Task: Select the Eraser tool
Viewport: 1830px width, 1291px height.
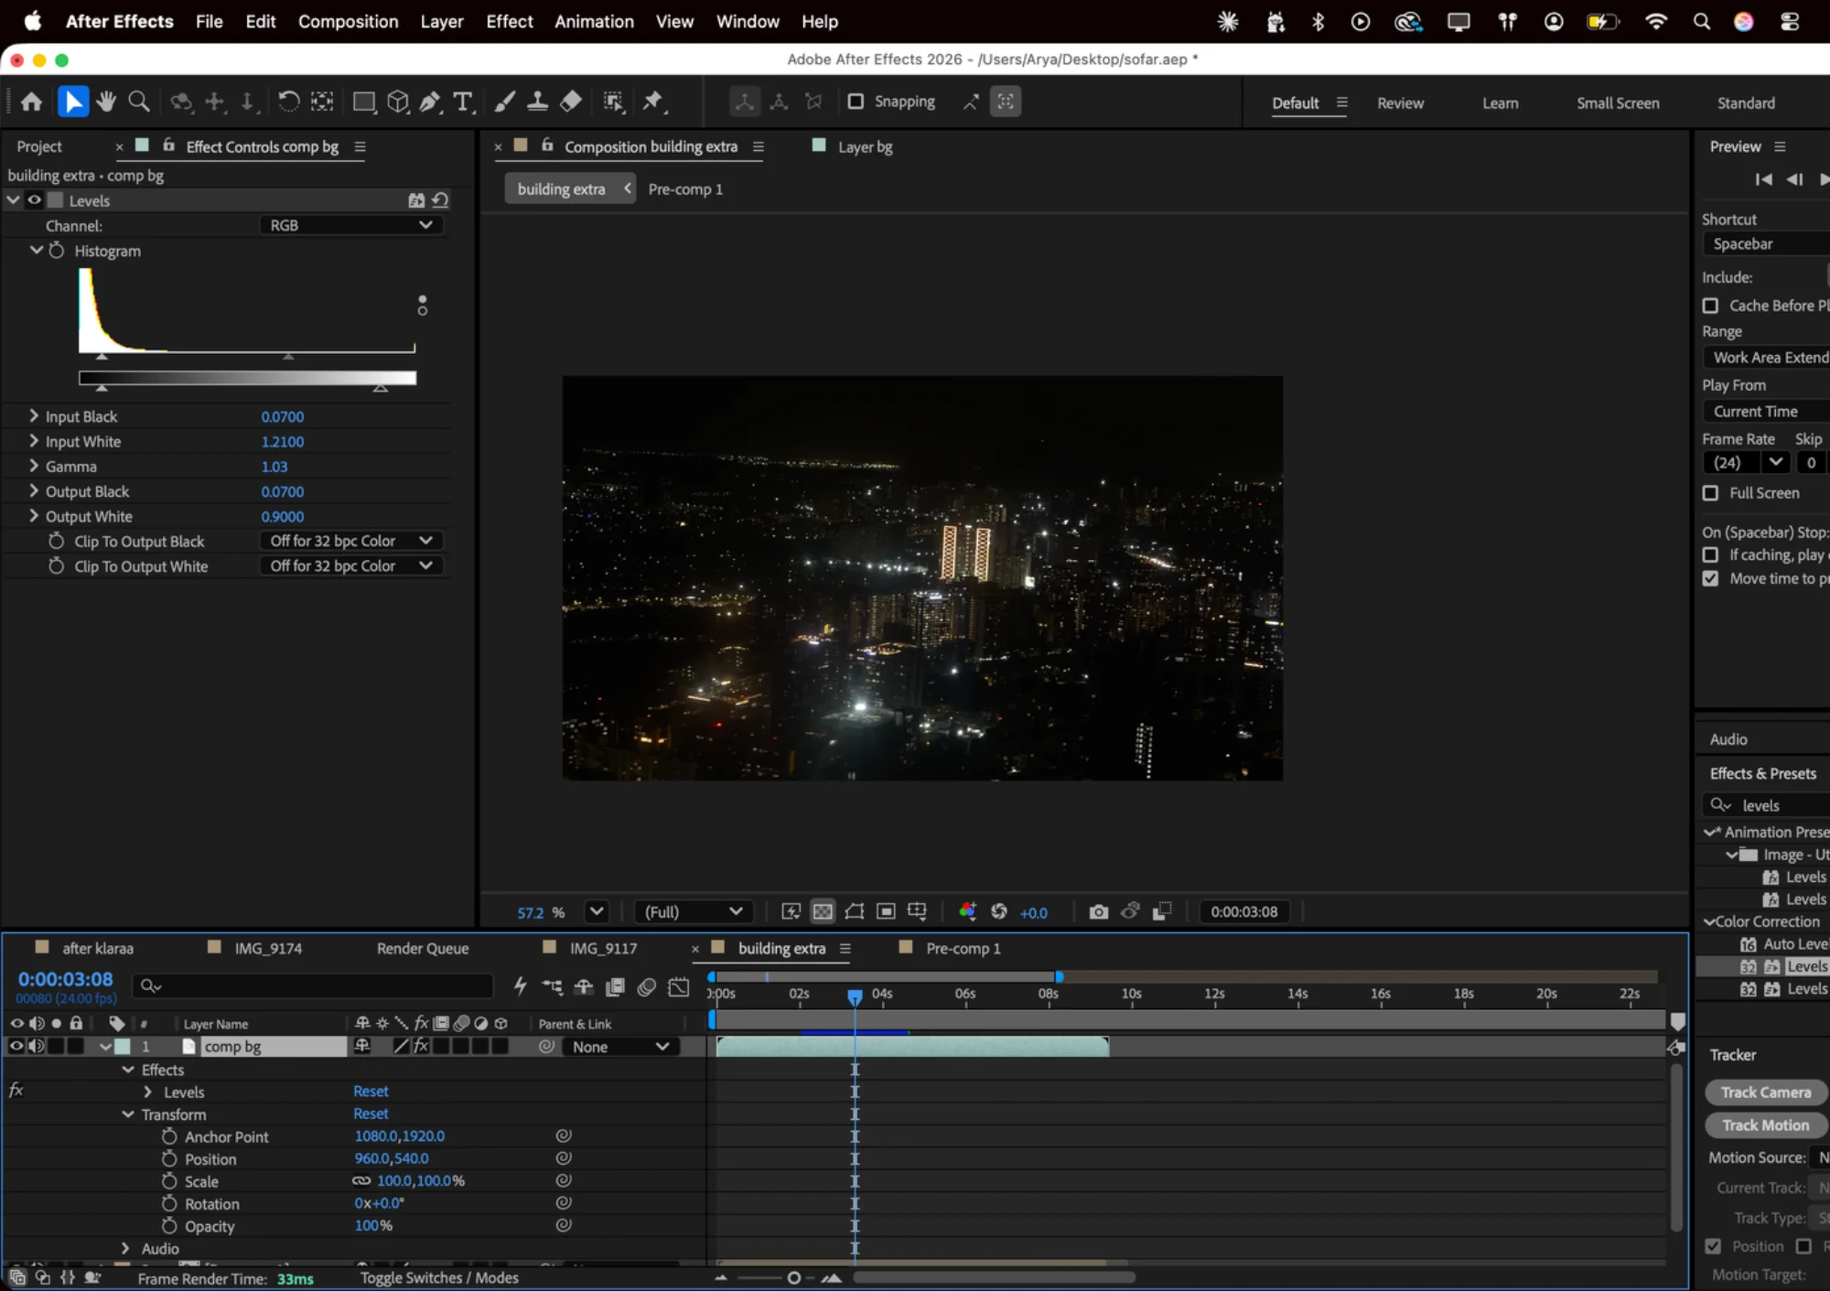Action: click(571, 102)
